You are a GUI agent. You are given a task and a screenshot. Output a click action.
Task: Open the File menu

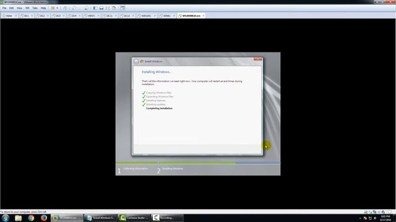coord(4,8)
